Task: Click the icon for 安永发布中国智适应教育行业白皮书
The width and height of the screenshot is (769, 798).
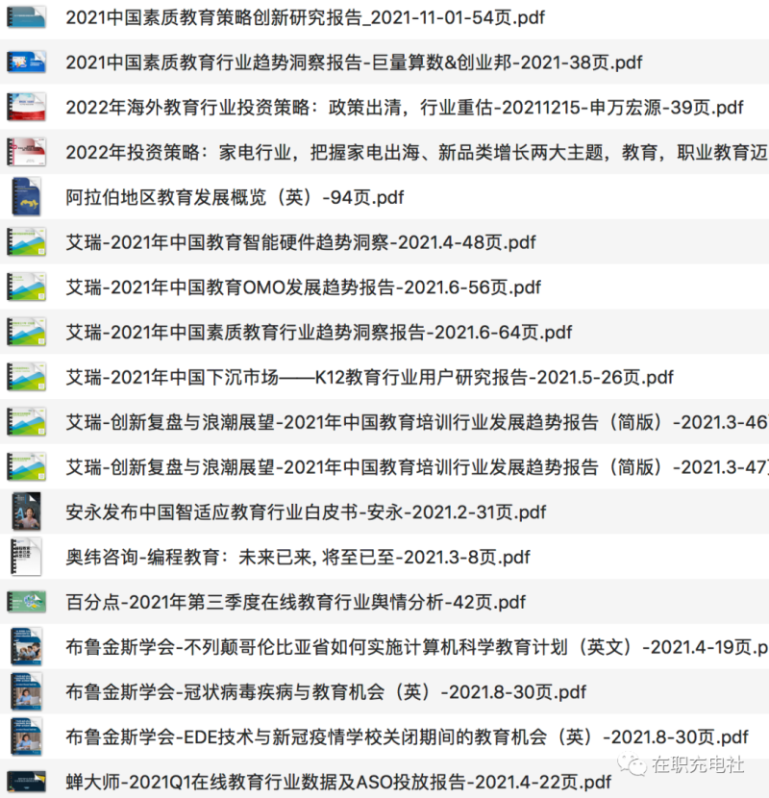Action: [x=26, y=511]
